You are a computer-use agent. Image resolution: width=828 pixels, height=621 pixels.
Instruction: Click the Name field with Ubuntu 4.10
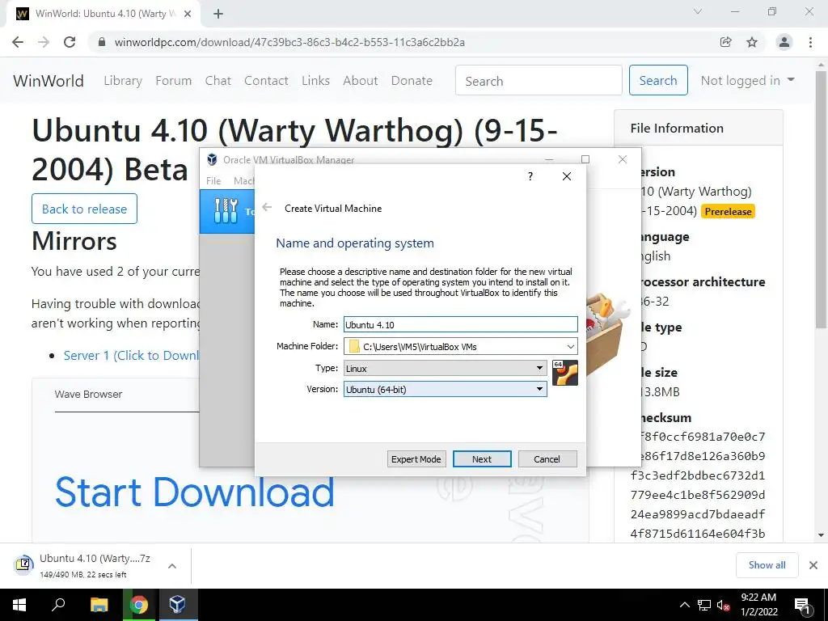coord(460,325)
